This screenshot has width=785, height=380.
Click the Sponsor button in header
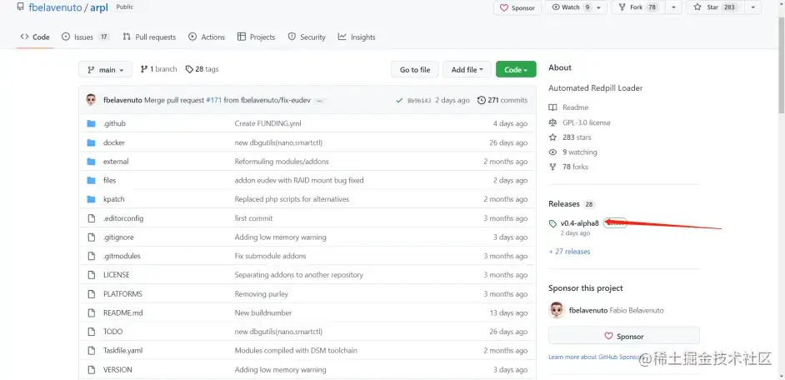tap(517, 7)
